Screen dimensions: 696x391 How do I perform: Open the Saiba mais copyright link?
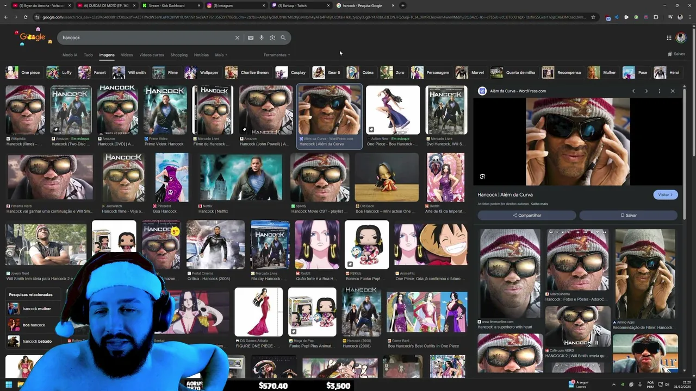point(539,204)
